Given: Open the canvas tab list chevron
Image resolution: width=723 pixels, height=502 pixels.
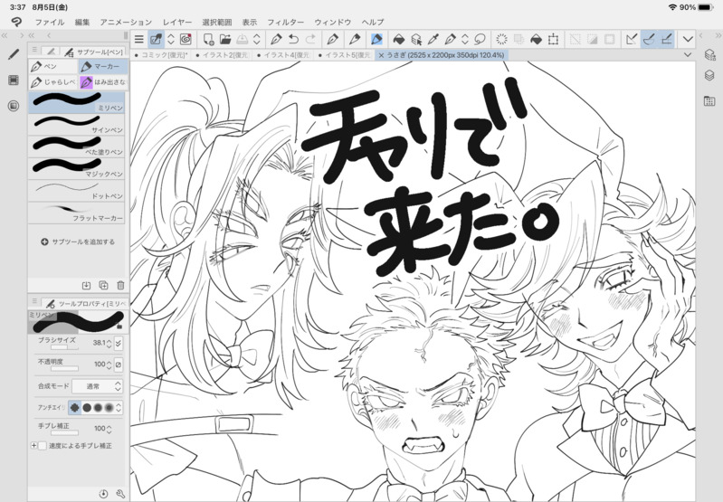Looking at the screenshot, I should [688, 55].
